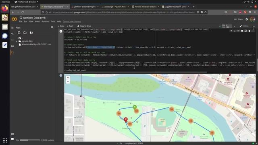This screenshot has width=258, height=145.
Task: Open the code snippets sidebar icon
Action: tap(12, 40)
